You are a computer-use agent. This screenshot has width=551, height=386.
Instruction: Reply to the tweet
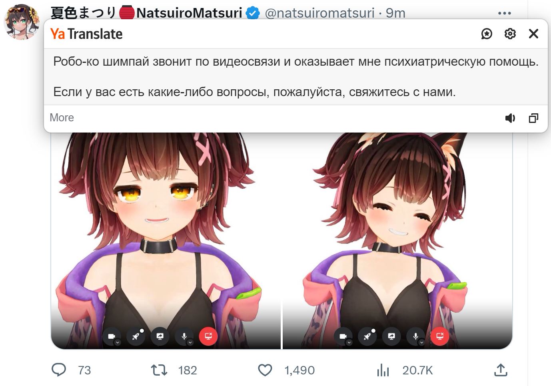[59, 370]
